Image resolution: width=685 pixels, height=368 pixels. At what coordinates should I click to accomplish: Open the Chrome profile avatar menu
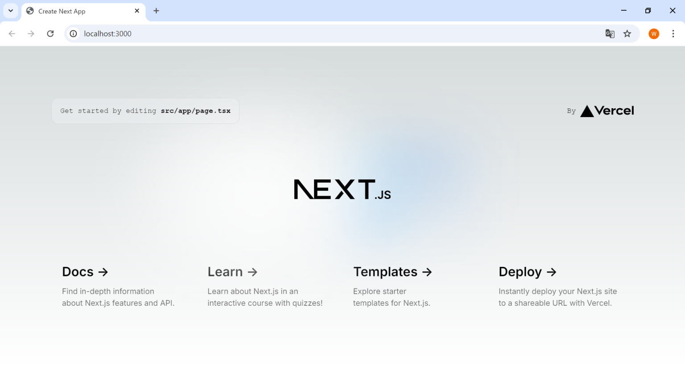[x=654, y=33]
